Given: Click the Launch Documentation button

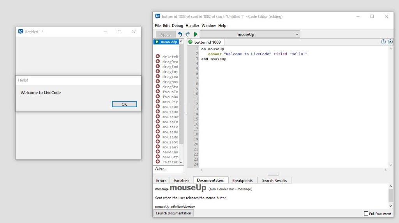Looking at the screenshot, I should 173,213.
